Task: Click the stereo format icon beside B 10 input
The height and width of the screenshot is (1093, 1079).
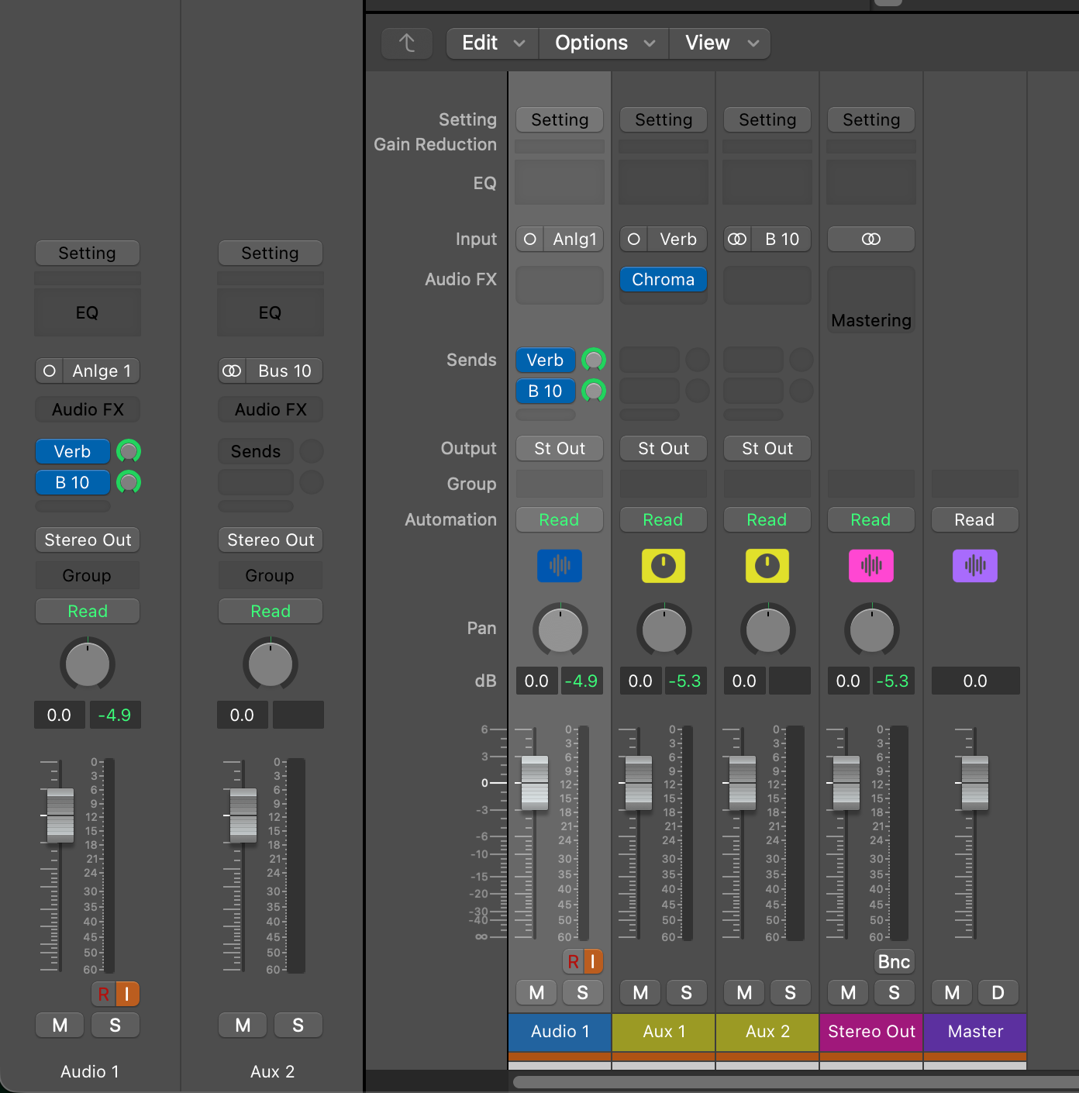Action: click(x=738, y=240)
